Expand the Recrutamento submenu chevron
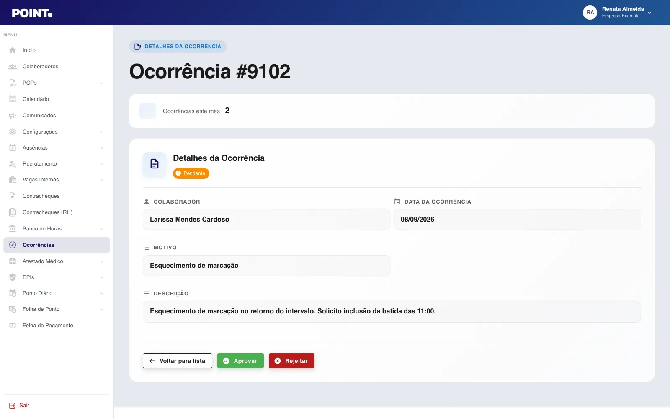Image resolution: width=670 pixels, height=419 pixels. 102,164
